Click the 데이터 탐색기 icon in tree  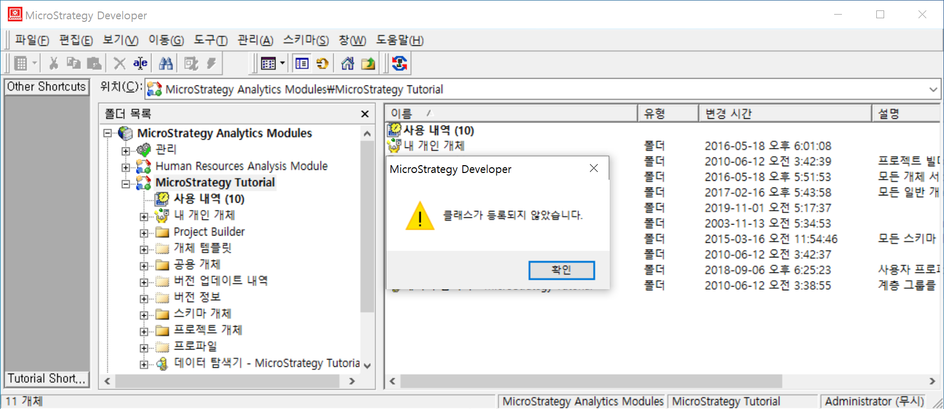click(x=162, y=363)
